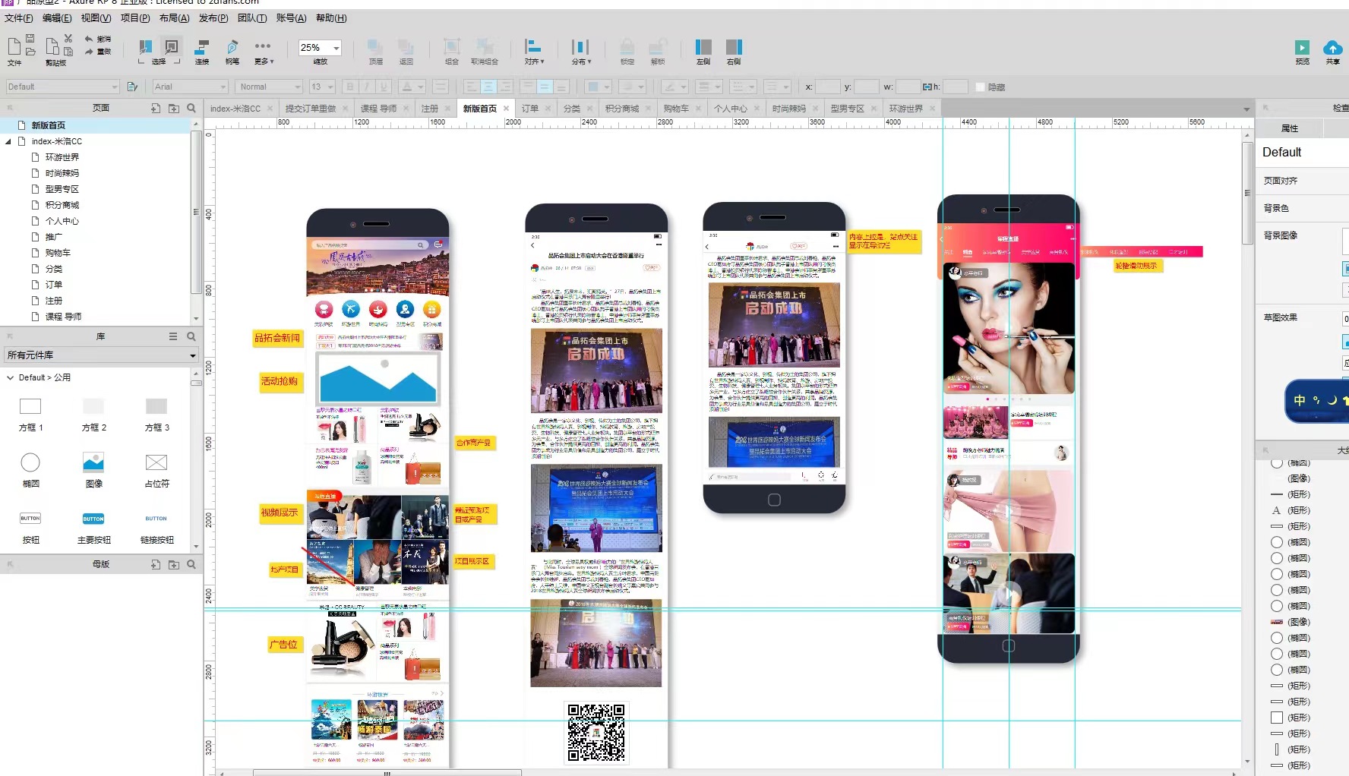Open the 所有元件库 library dropdown
This screenshot has width=1349, height=776.
[101, 355]
